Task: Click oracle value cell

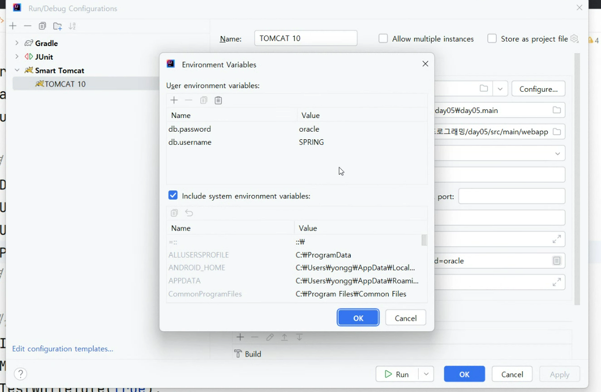Action: (309, 129)
